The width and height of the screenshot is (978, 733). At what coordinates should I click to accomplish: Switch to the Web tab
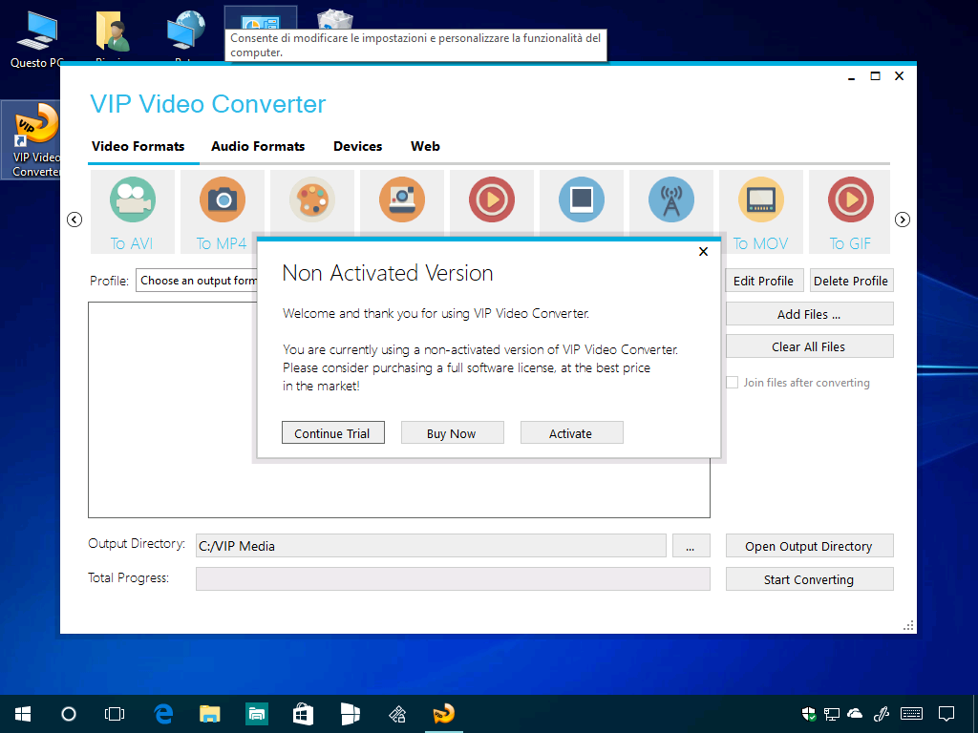[x=425, y=146]
